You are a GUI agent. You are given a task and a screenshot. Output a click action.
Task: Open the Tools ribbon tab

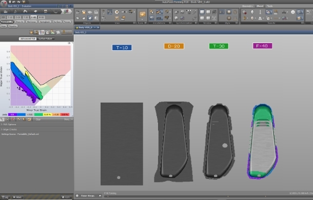(x=270, y=6)
